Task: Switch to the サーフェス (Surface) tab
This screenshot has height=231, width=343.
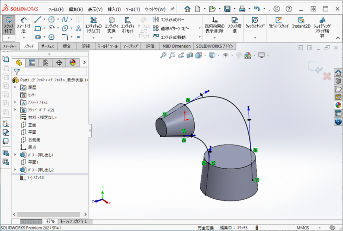Action: (x=47, y=46)
